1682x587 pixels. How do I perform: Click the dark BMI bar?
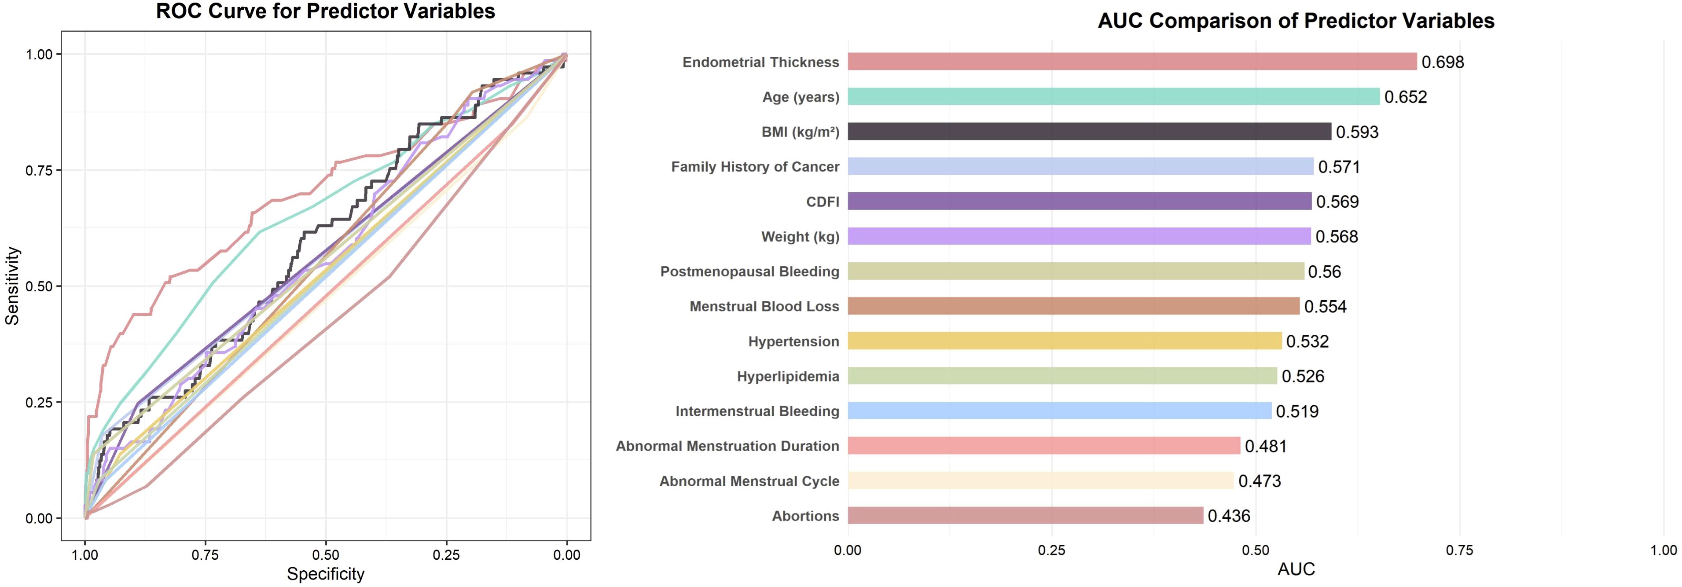pyautogui.click(x=1089, y=131)
